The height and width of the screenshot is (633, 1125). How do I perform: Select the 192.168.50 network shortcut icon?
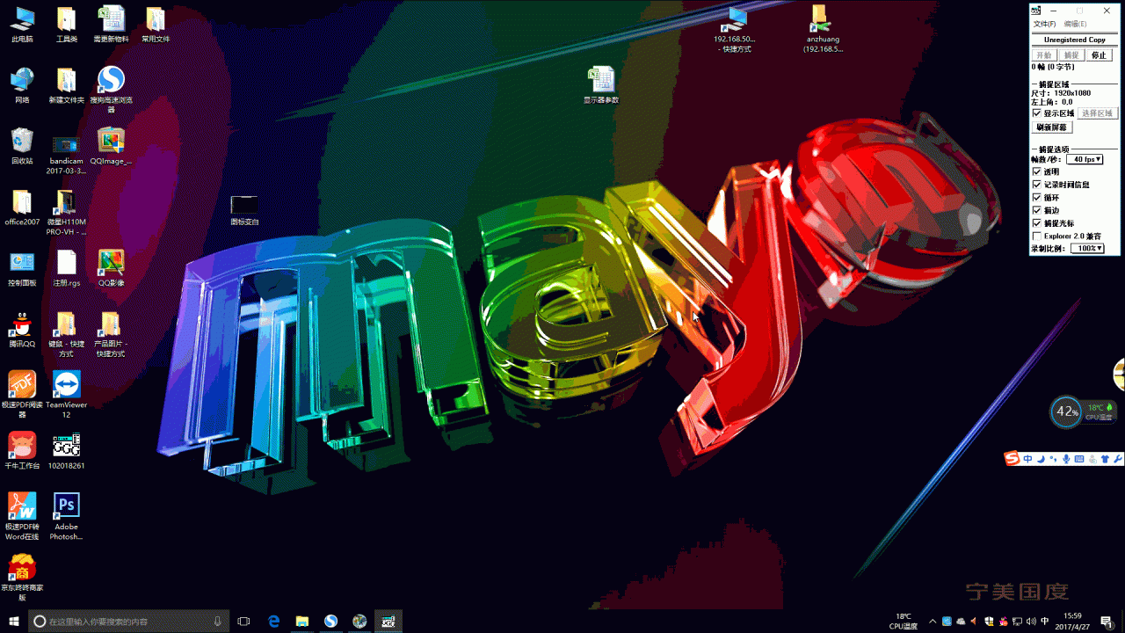click(735, 29)
